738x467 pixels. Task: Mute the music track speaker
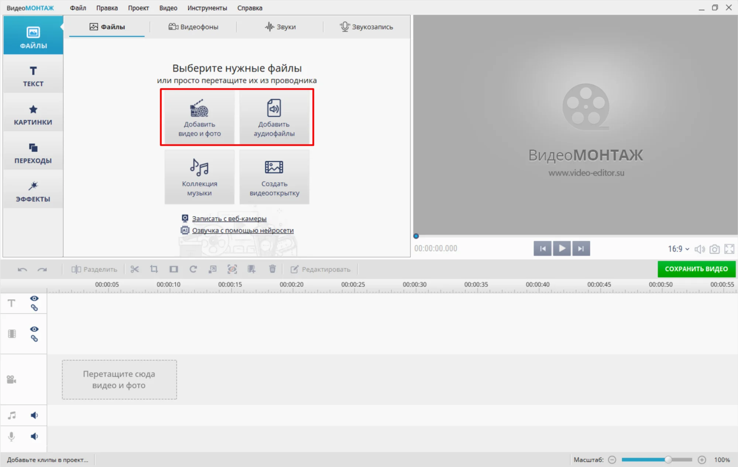tap(34, 415)
